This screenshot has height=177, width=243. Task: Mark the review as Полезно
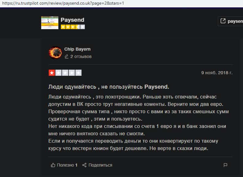(x=64, y=165)
